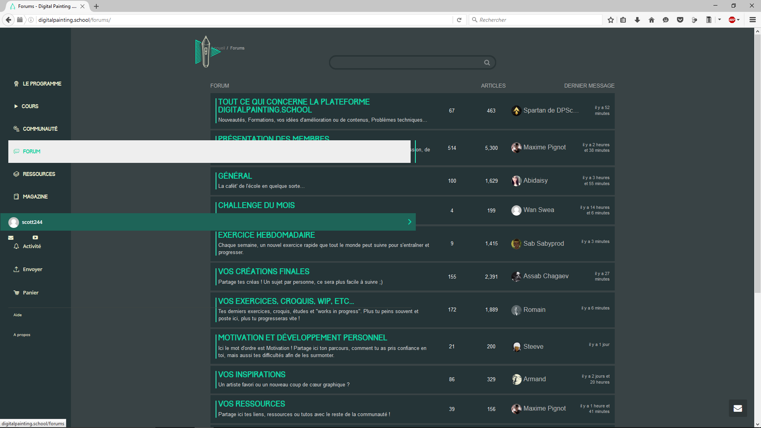The width and height of the screenshot is (761, 428).
Task: Open the EXERCICE HEBDOMADAIRE forum link
Action: [266, 235]
